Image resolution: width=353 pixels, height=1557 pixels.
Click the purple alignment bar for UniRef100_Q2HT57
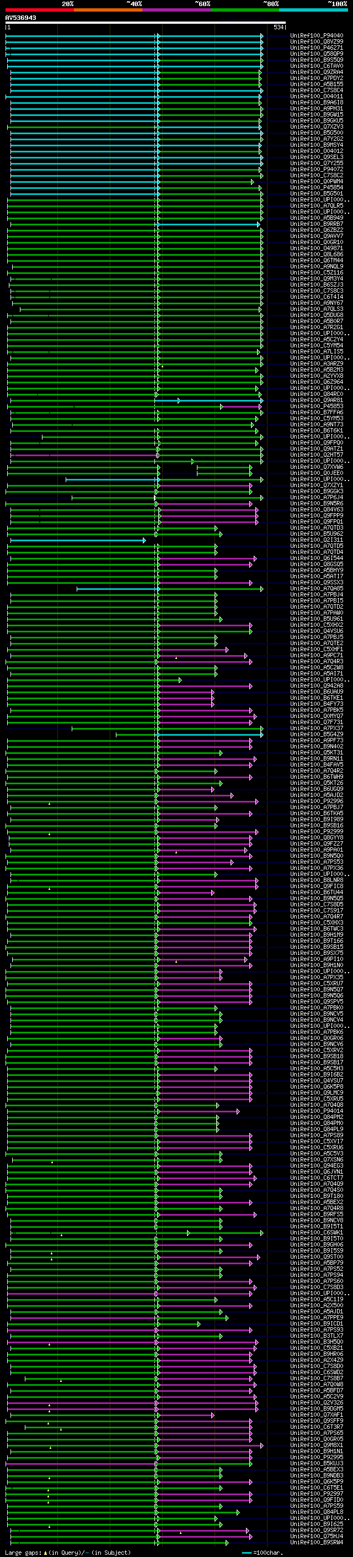point(83,455)
